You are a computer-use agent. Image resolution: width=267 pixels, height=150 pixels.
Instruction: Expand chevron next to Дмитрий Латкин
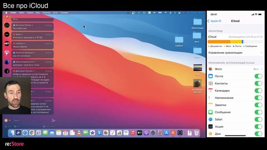[34, 71]
